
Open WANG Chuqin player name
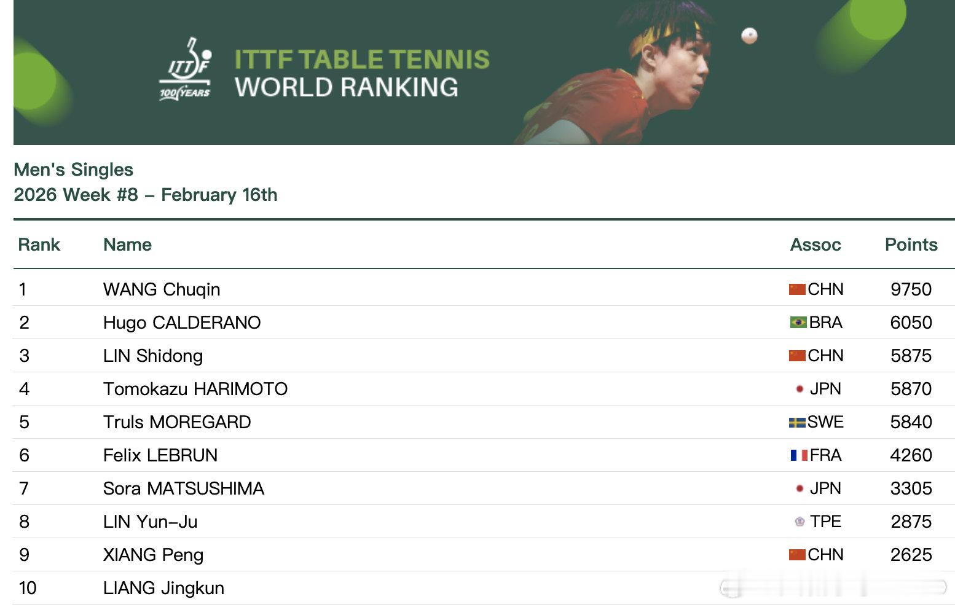[x=162, y=289]
